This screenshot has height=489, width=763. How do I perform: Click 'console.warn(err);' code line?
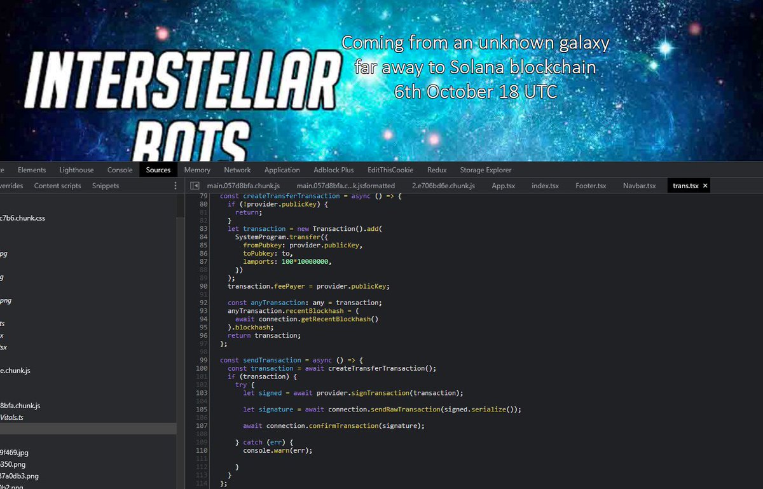(x=278, y=450)
